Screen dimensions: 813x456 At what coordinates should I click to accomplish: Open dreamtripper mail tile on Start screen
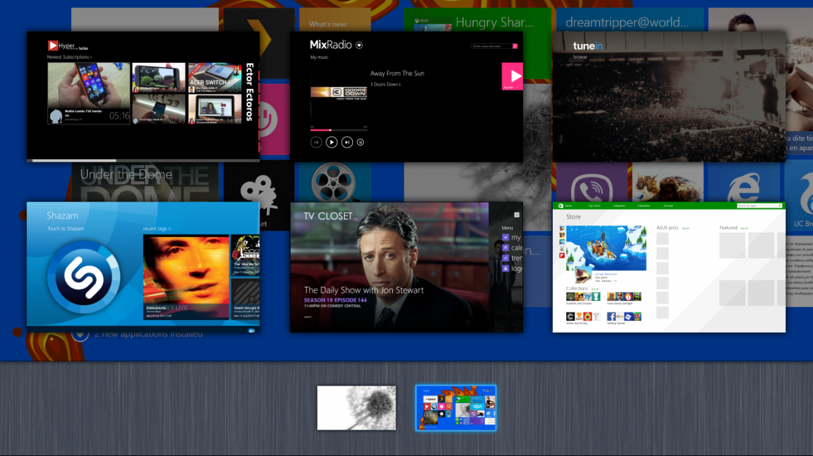630,20
